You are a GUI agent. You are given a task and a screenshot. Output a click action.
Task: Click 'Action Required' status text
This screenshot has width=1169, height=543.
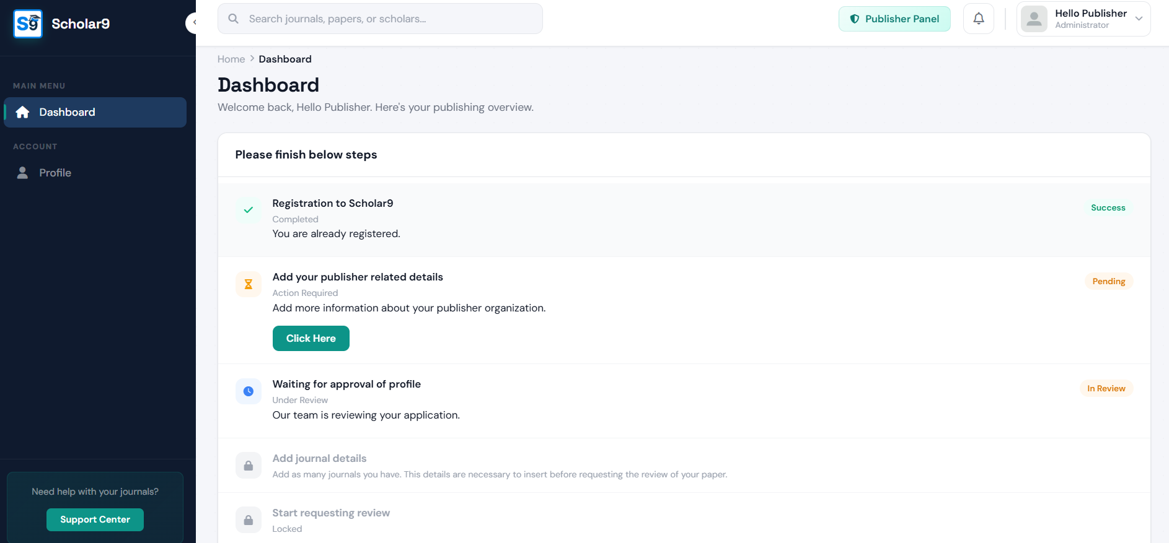pyautogui.click(x=306, y=293)
